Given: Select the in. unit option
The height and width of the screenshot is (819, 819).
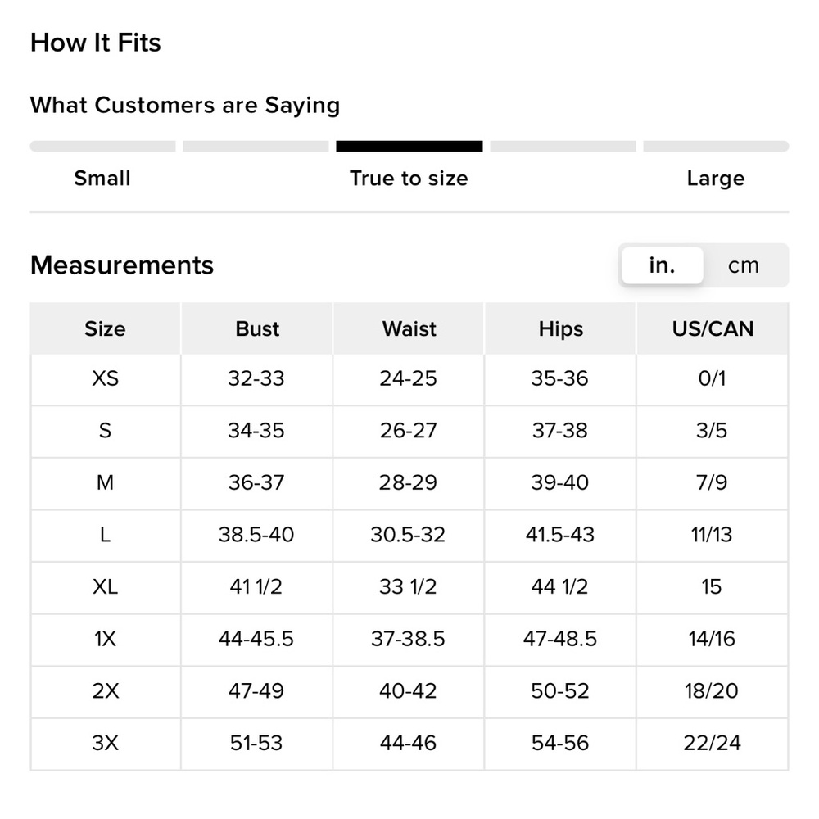Looking at the screenshot, I should coord(662,265).
